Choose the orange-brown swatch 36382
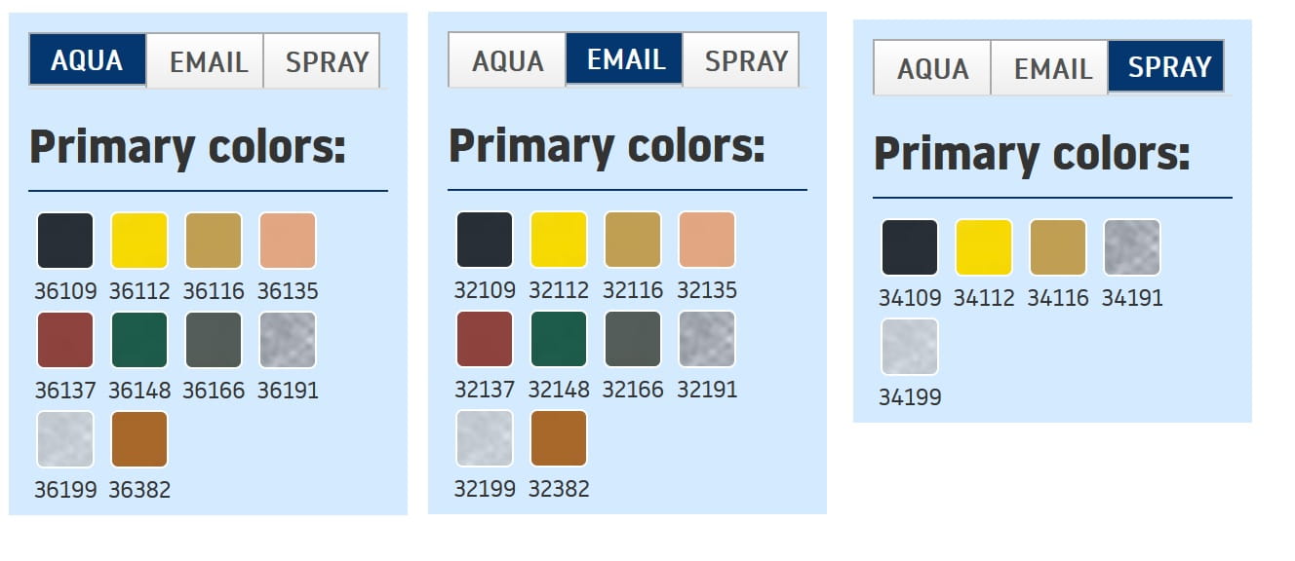This screenshot has width=1295, height=561. pos(139,439)
